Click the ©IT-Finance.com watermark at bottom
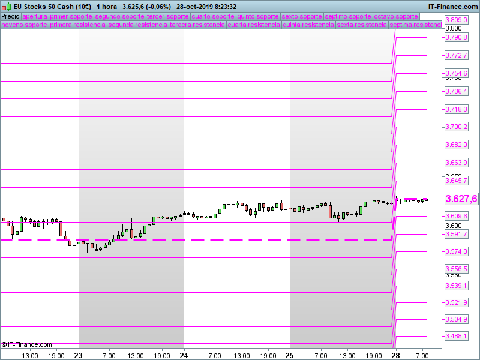480x360 pixels. point(26,344)
